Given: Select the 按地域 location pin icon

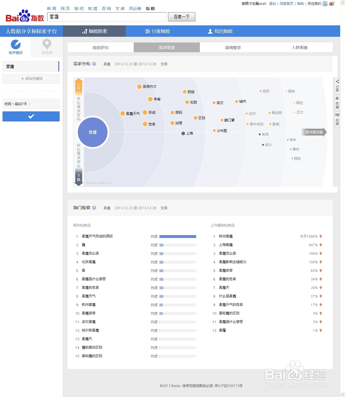Looking at the screenshot, I should point(47,44).
